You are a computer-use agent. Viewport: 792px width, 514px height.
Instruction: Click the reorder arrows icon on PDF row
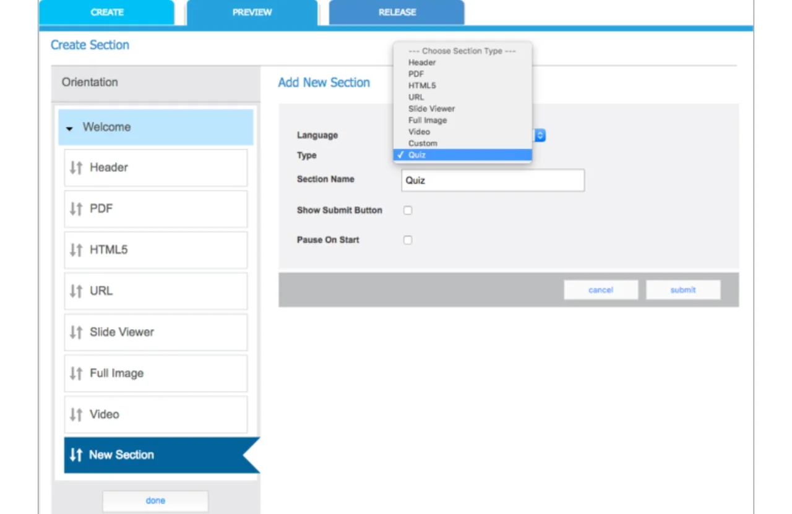(76, 209)
